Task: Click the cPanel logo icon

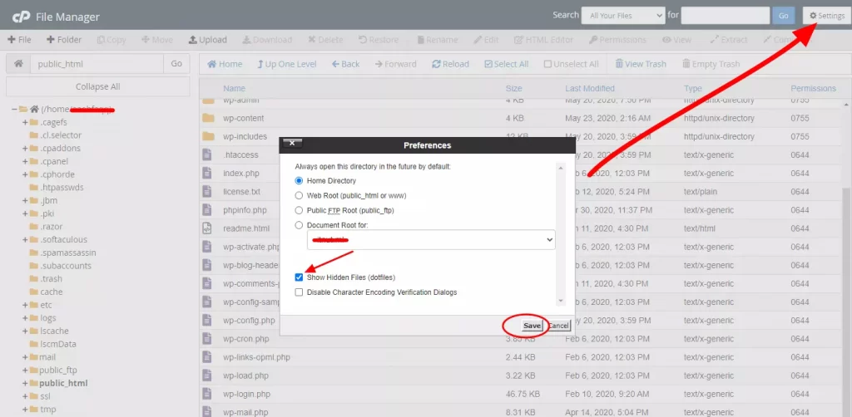Action: 21,17
